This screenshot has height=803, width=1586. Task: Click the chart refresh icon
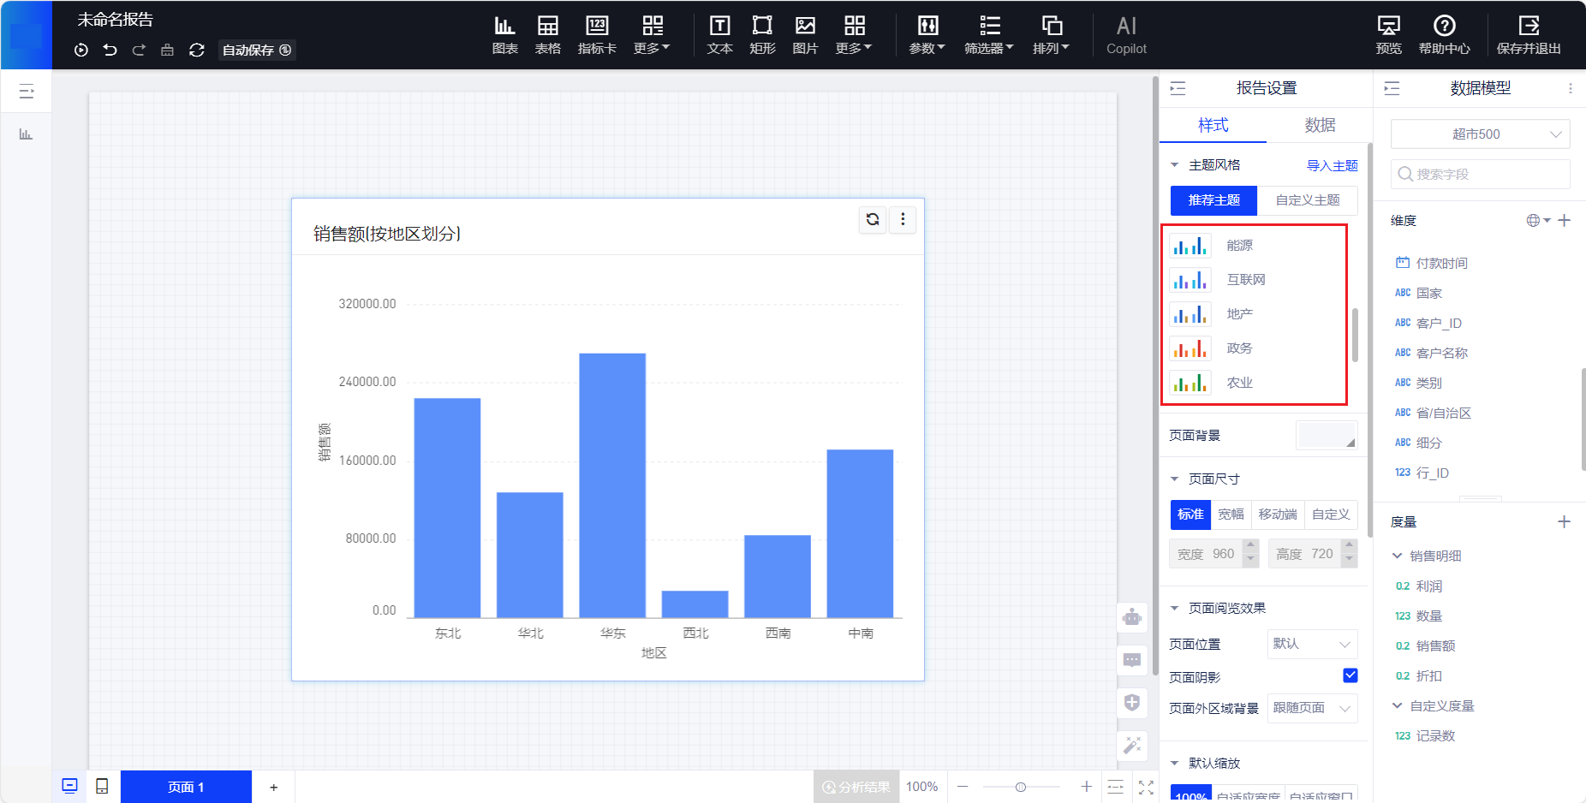873,220
